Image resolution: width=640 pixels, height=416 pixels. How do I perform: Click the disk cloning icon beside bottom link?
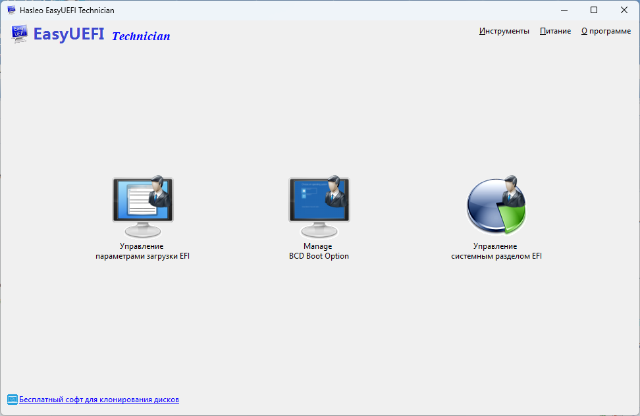(x=12, y=400)
